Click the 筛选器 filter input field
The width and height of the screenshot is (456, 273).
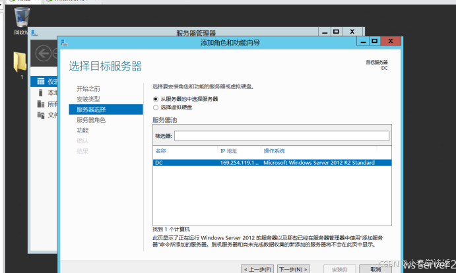pos(282,136)
